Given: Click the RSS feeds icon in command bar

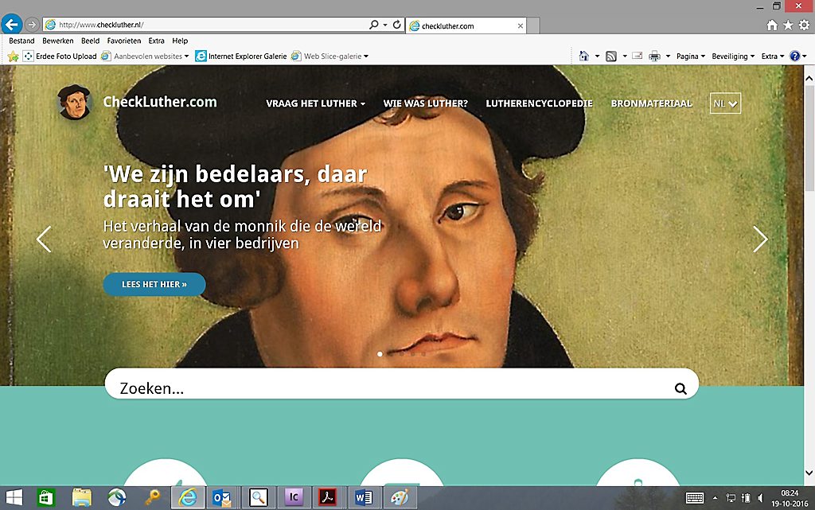Looking at the screenshot, I should (x=610, y=56).
